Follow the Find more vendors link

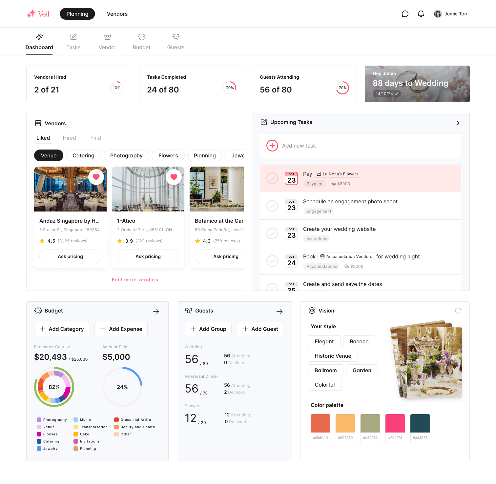[135, 280]
